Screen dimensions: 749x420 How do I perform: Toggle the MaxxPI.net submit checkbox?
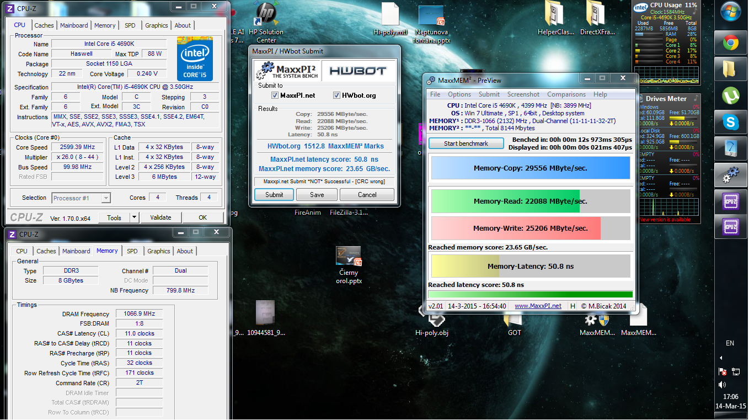pos(275,95)
